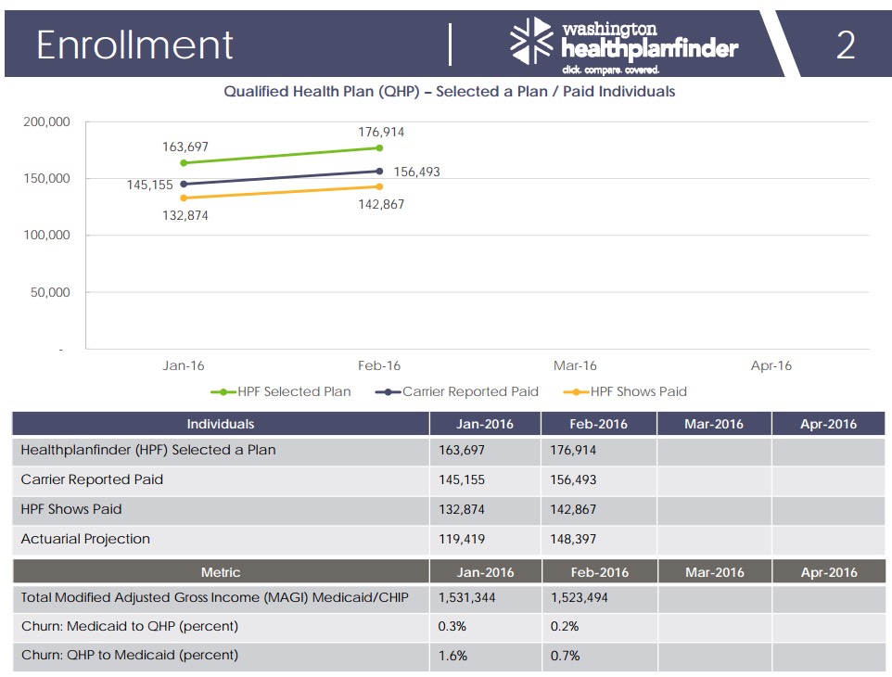Viewport: 892px width, 677px height.
Task: Select the green 176,914 data point
Action: pos(379,147)
